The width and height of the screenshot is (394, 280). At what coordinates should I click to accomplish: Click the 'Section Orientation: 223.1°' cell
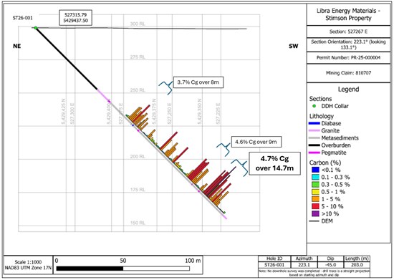point(348,44)
